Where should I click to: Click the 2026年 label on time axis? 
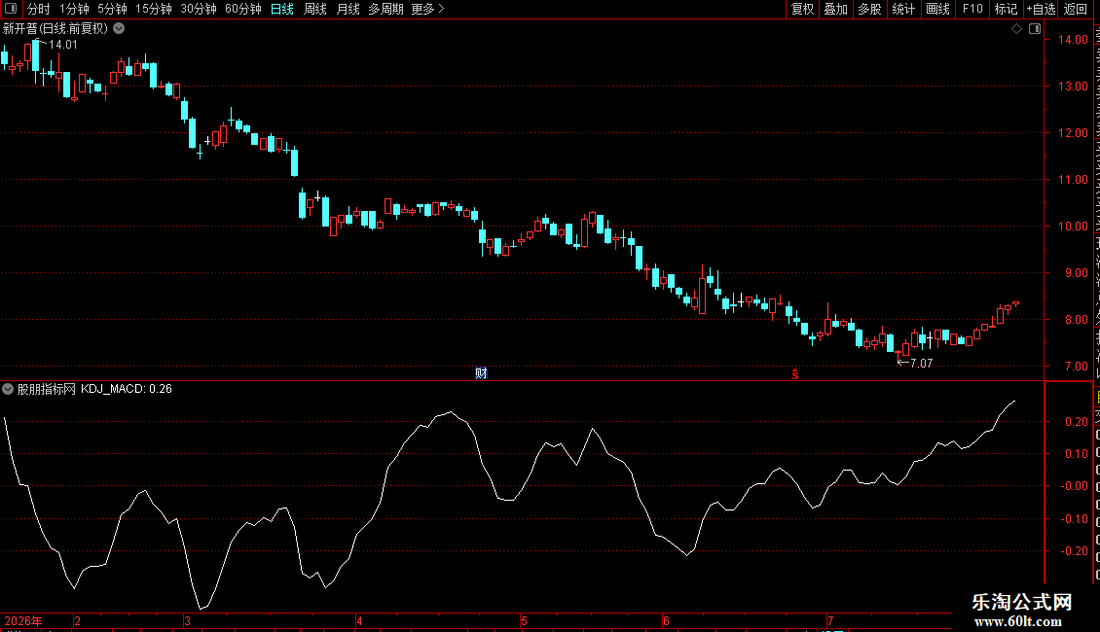pos(23,621)
